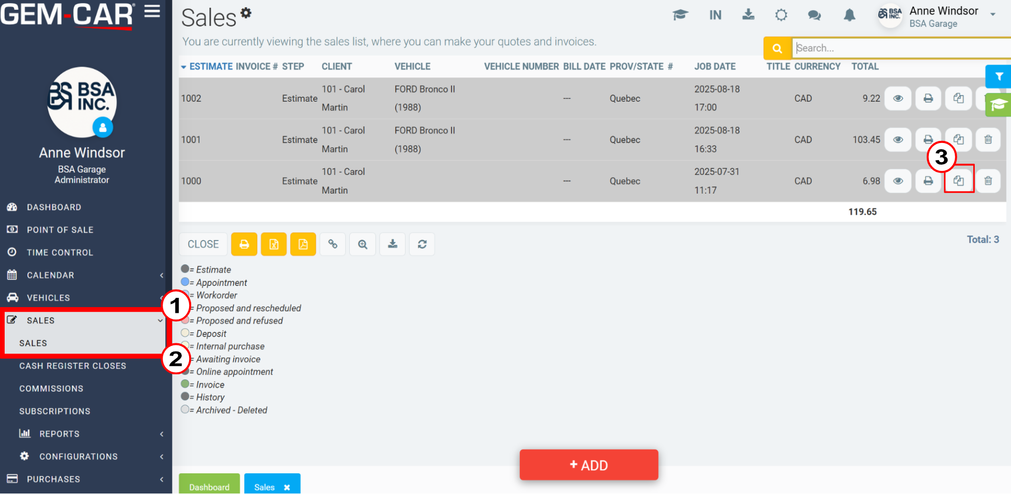The width and height of the screenshot is (1011, 494).
Task: Focus the Search input field
Action: pos(901,48)
